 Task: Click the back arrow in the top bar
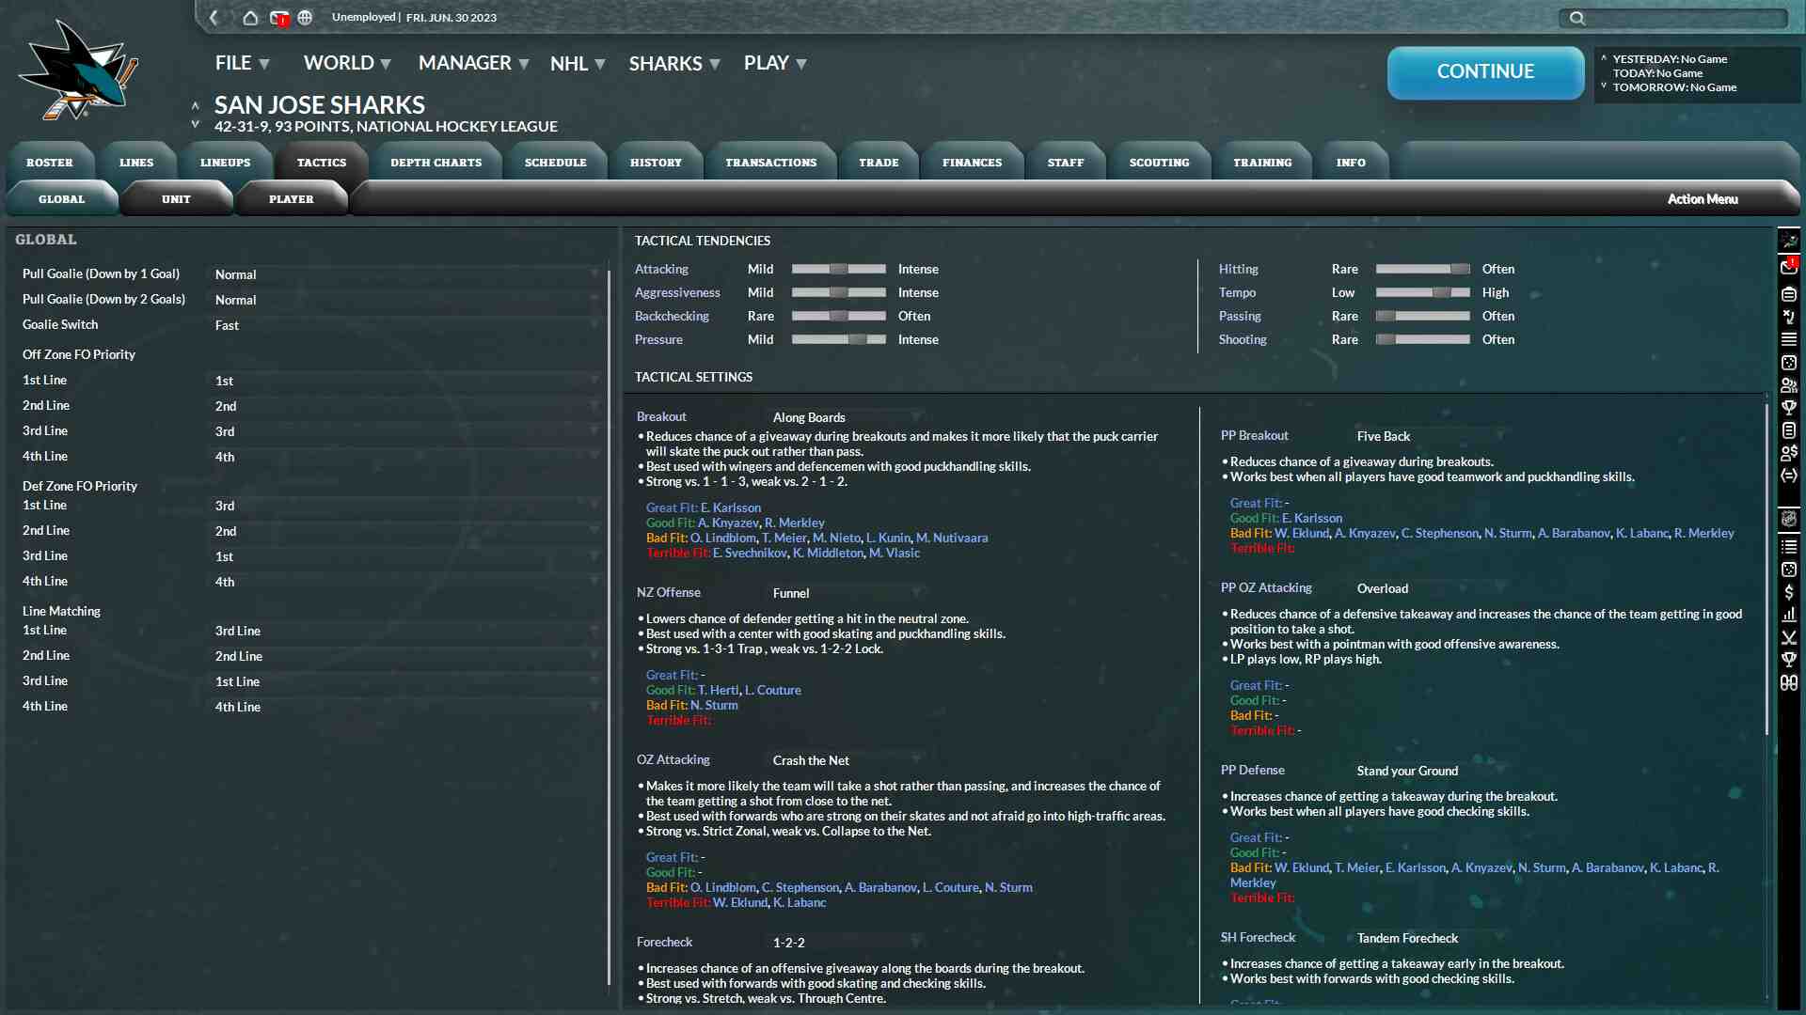(214, 17)
